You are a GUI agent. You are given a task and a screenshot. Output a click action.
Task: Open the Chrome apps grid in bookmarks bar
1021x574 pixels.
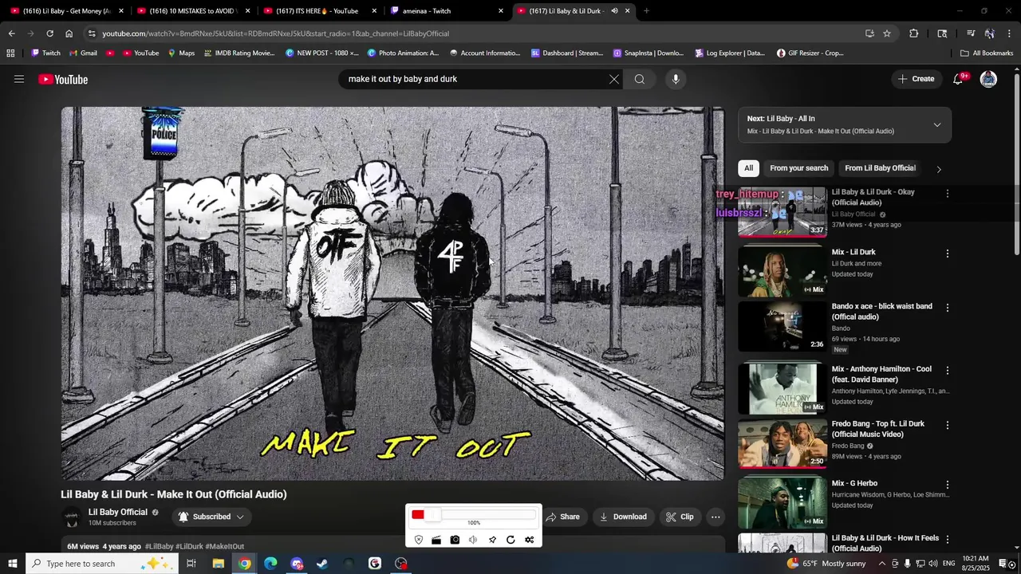point(10,53)
